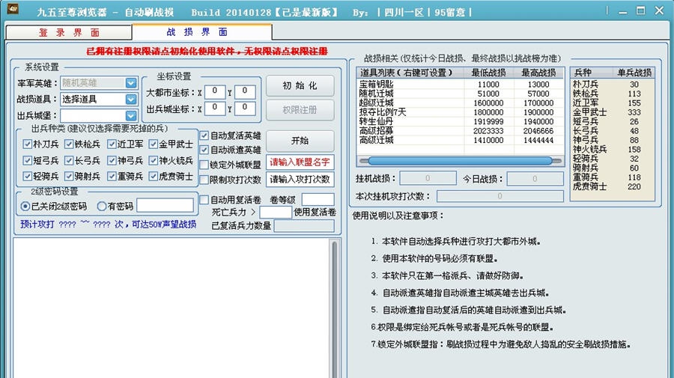Select the 超级迁城 row

point(460,103)
